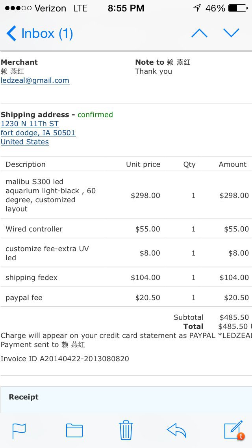The width and height of the screenshot is (252, 448).
Task: Tap the reply arrow icon
Action: click(x=176, y=430)
